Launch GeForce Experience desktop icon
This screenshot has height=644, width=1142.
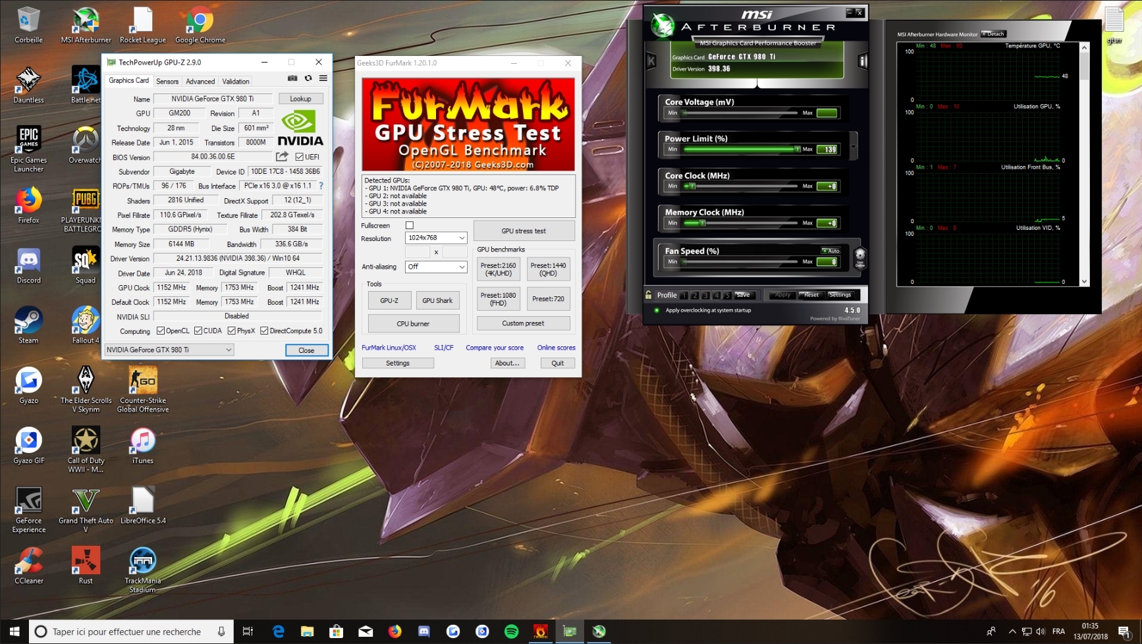[x=28, y=510]
